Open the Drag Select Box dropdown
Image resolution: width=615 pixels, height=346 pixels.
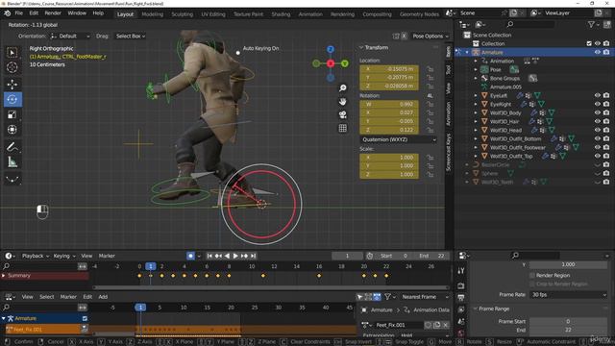131,37
